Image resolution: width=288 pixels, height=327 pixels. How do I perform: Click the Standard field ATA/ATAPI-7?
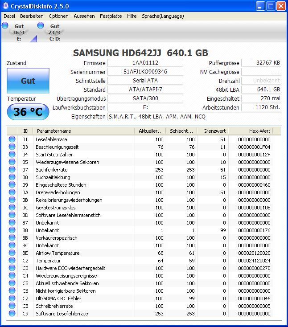[x=145, y=90]
